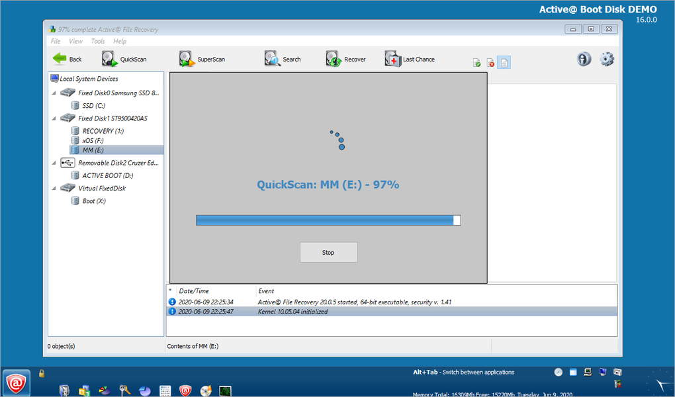This screenshot has width=675, height=397.
Task: Click the small tray icon in second row
Action: pyautogui.click(x=617, y=383)
